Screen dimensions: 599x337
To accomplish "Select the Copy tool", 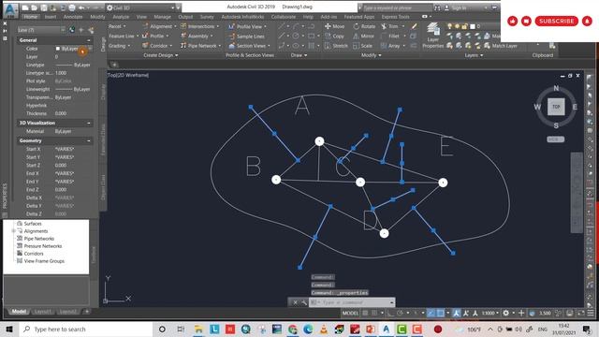I will (335, 36).
